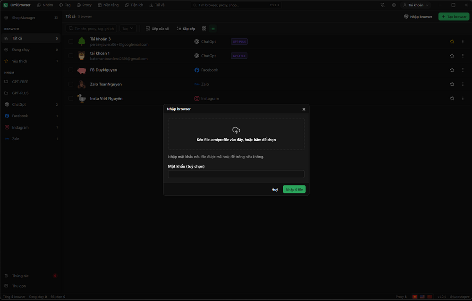
Task: Tick checkbox for Tài khoản 3
Action: [x=71, y=42]
